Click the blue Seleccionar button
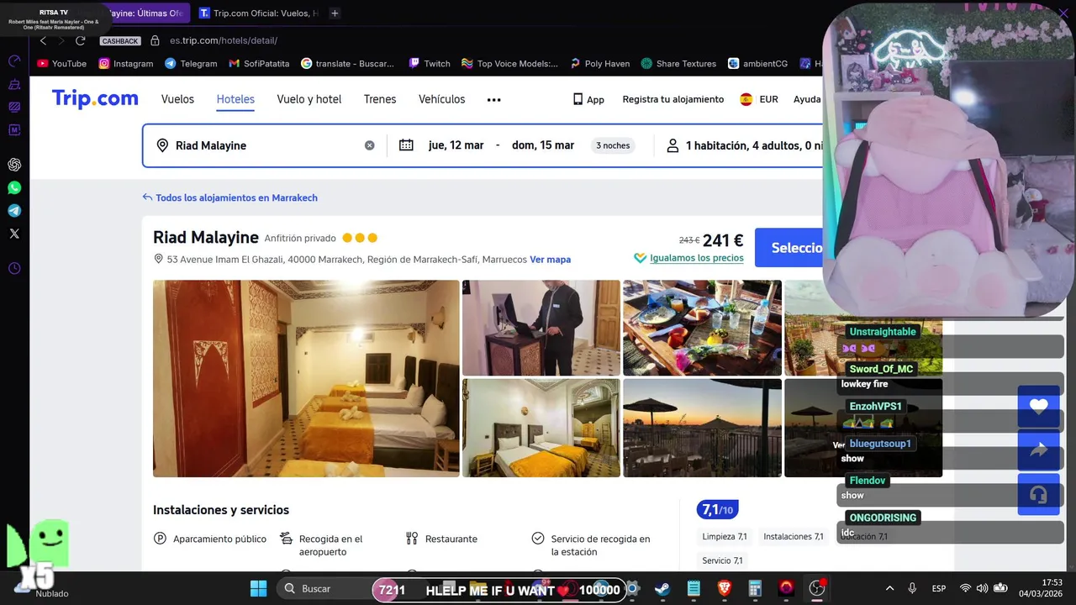 click(x=789, y=248)
